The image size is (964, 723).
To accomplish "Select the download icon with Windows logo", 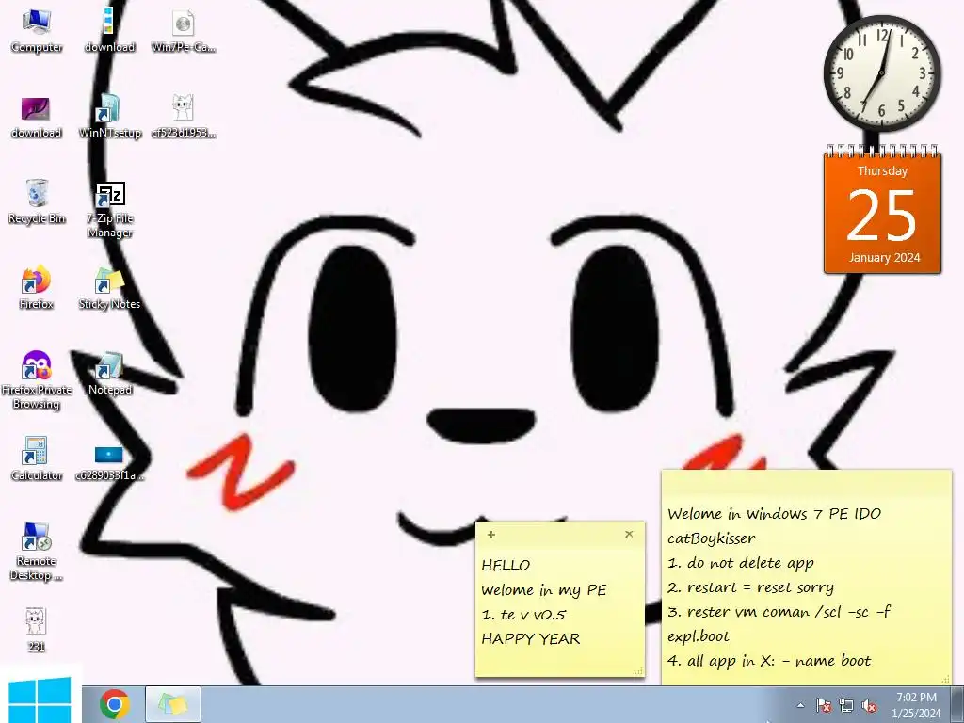I will tap(109, 31).
